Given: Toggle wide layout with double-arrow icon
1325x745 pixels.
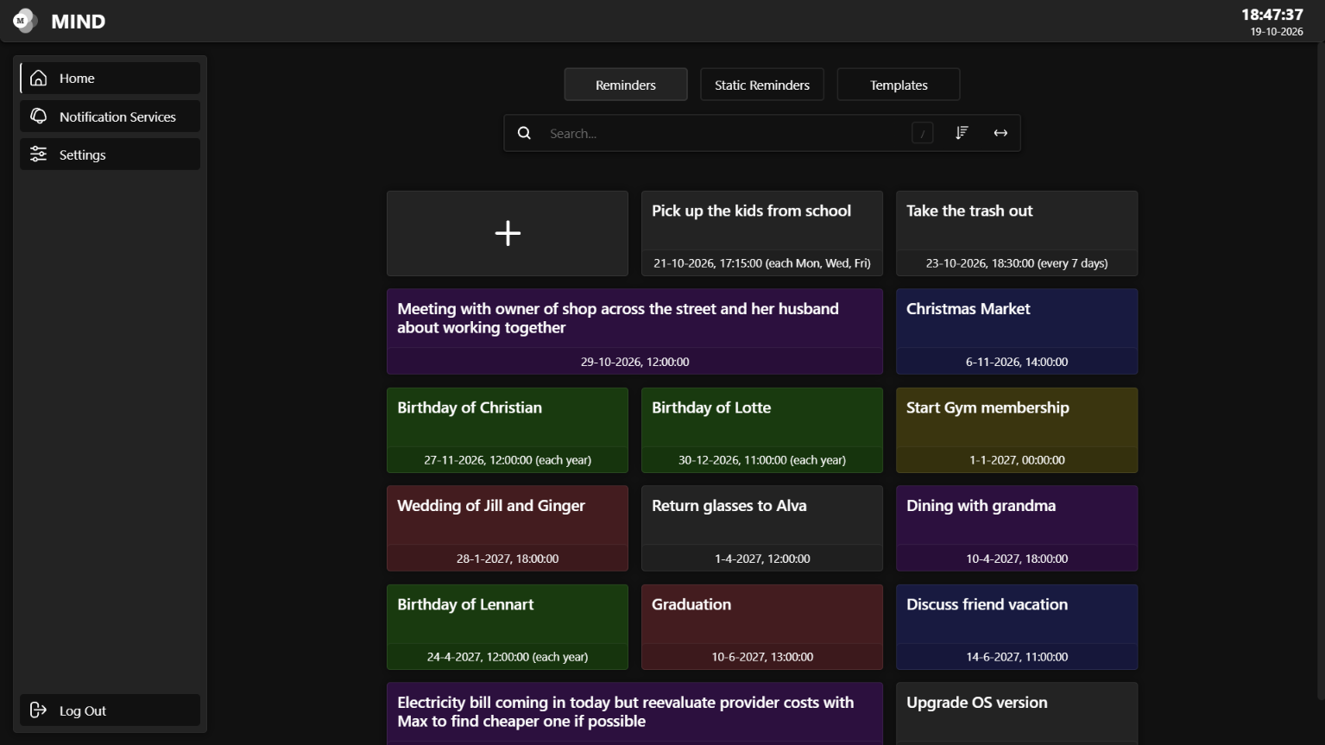Looking at the screenshot, I should [x=1000, y=133].
